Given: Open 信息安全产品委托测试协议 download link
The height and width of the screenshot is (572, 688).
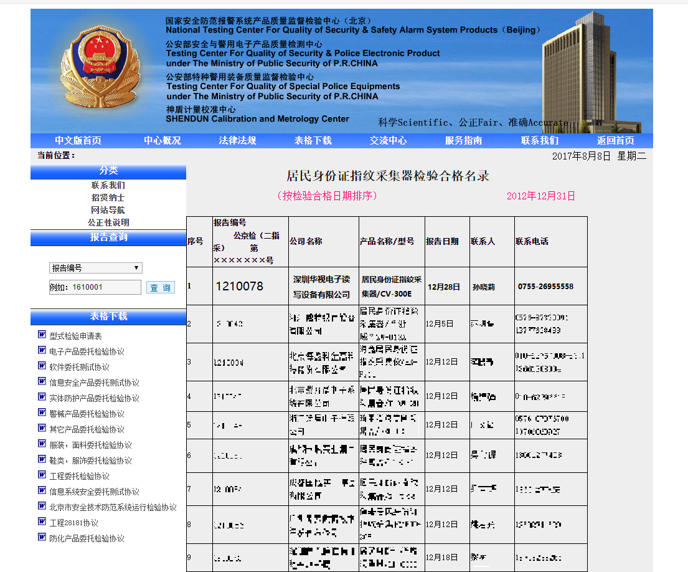Looking at the screenshot, I should [94, 383].
